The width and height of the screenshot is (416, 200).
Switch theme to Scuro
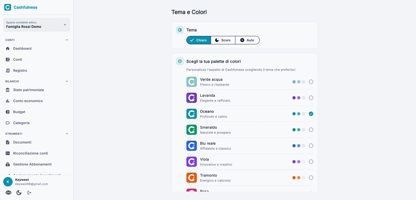[x=223, y=40]
